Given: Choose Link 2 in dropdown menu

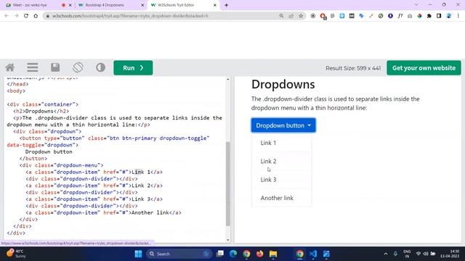Looking at the screenshot, I should point(281,161).
